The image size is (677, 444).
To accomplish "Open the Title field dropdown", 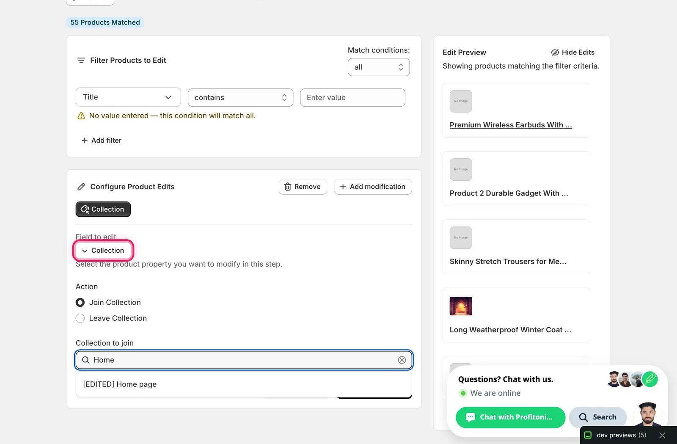I will [x=128, y=97].
